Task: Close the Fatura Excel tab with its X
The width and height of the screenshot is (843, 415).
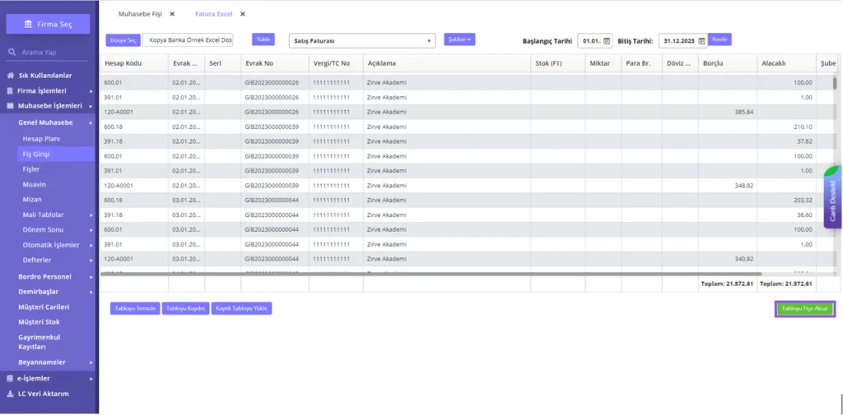Action: tap(243, 14)
